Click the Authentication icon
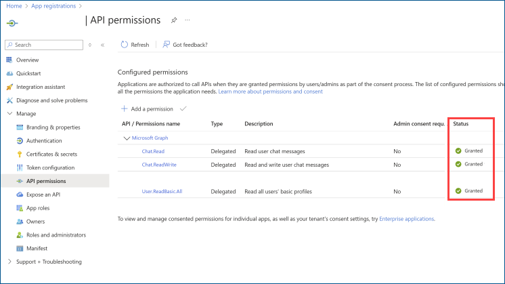The image size is (505, 284). tap(20, 141)
